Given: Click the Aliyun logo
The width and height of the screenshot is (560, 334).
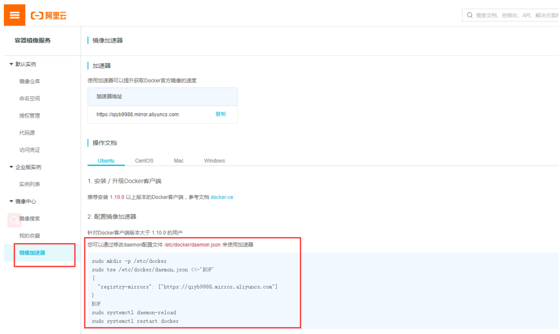Looking at the screenshot, I should (48, 15).
